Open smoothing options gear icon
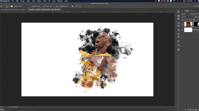Image resolution: width=199 pixels, height=111 pixels. pos(72,6)
